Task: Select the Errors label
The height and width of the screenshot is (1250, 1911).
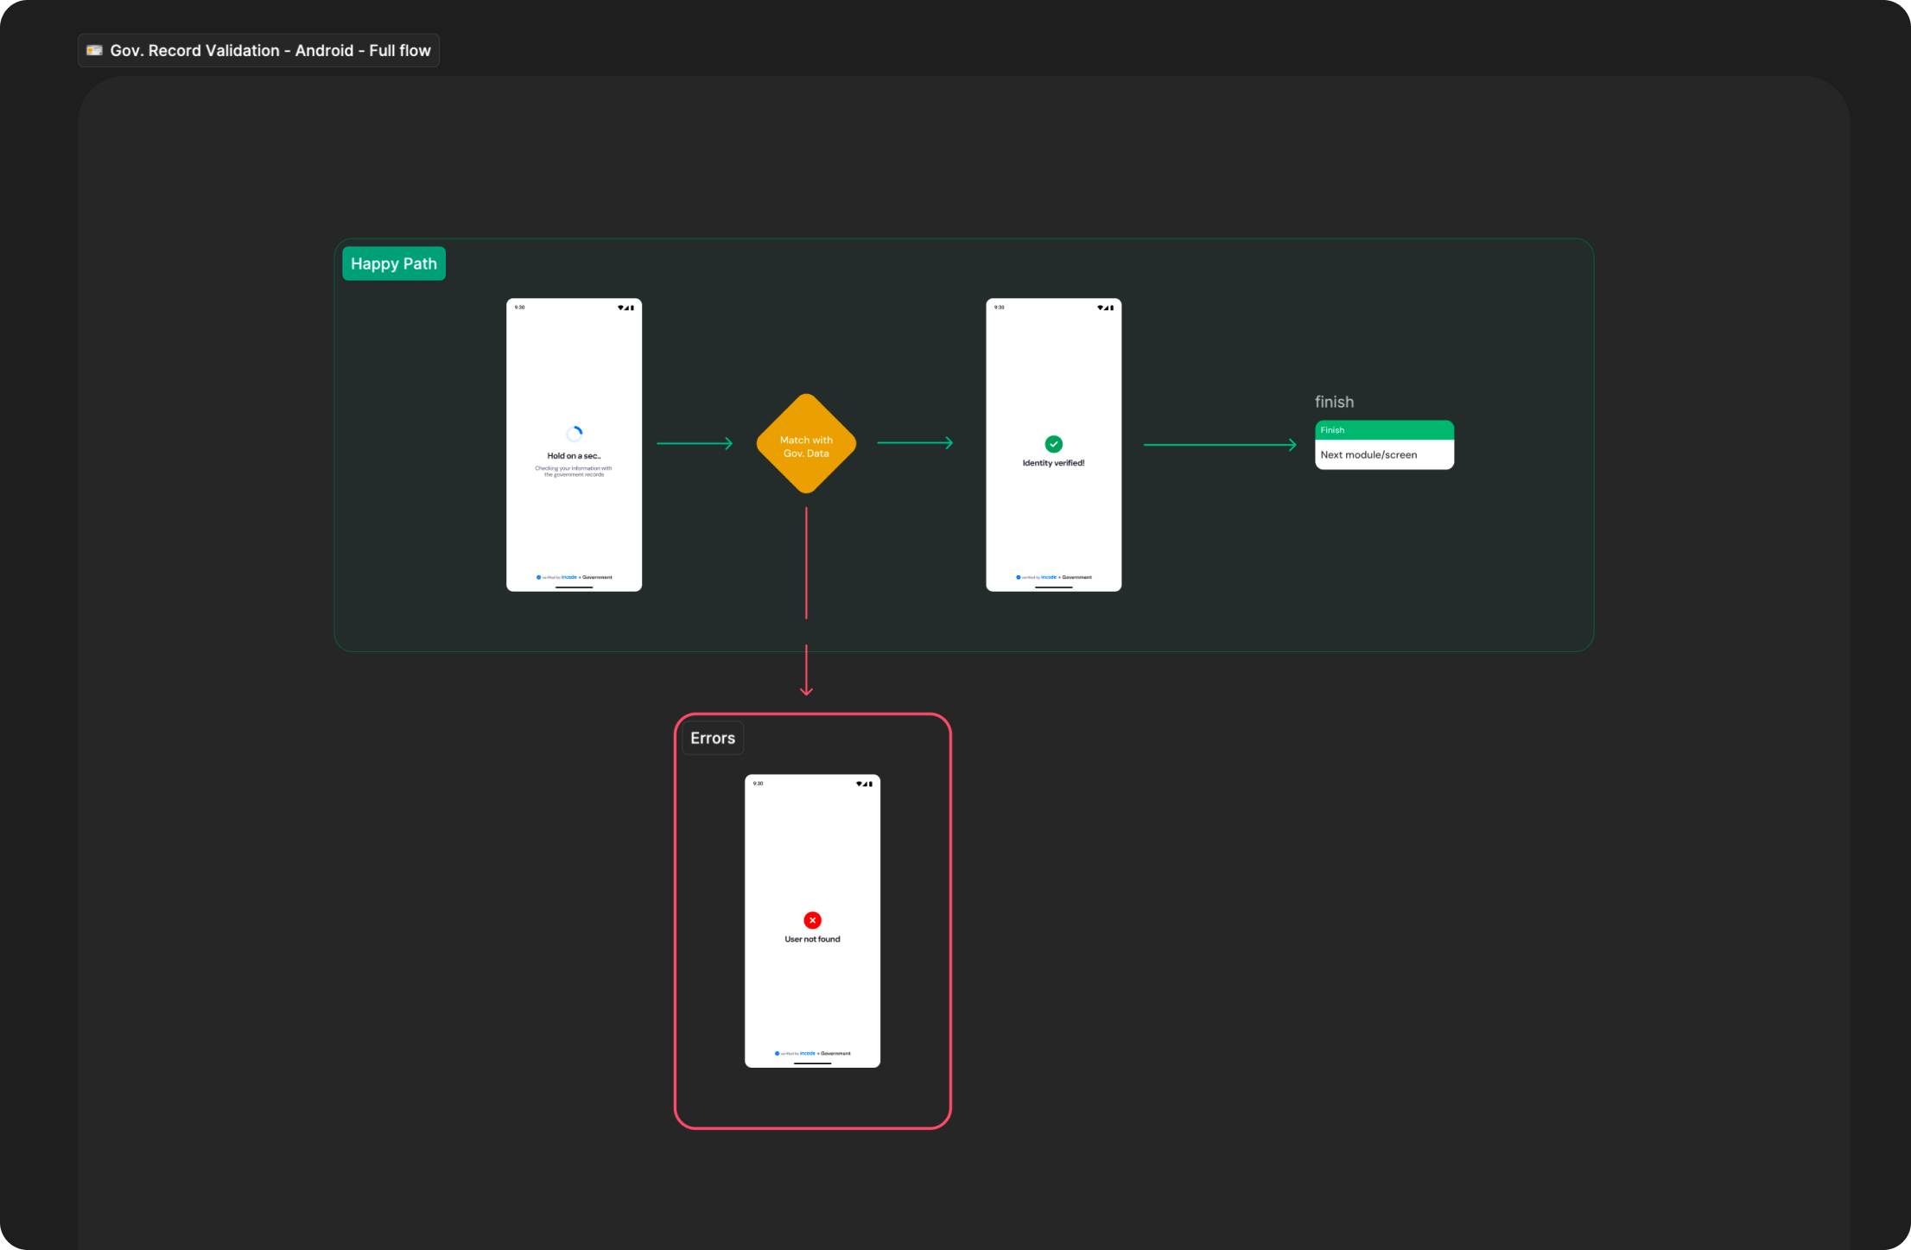Action: coord(713,739)
